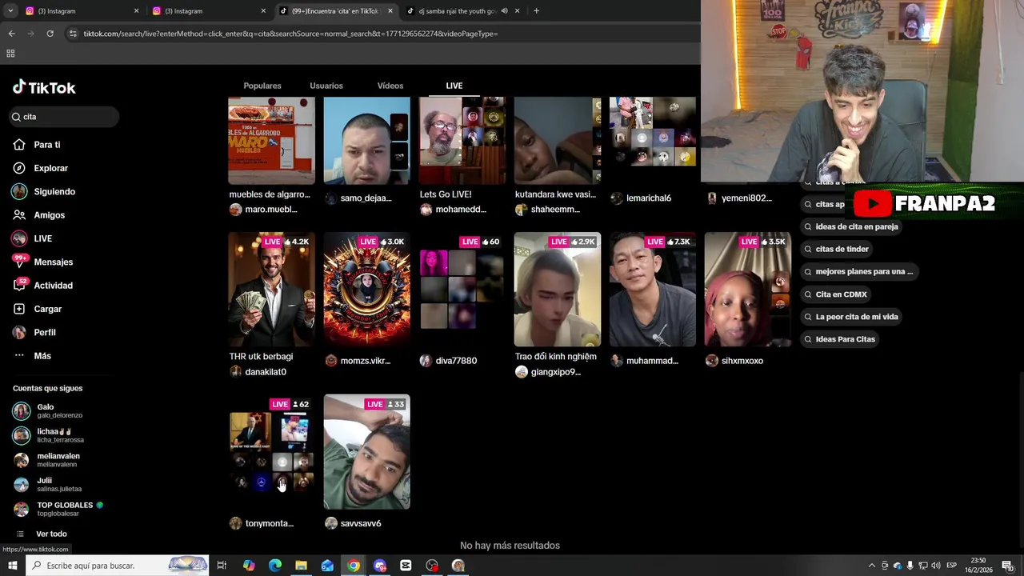Switch to the dj samba browser tab

[458, 11]
